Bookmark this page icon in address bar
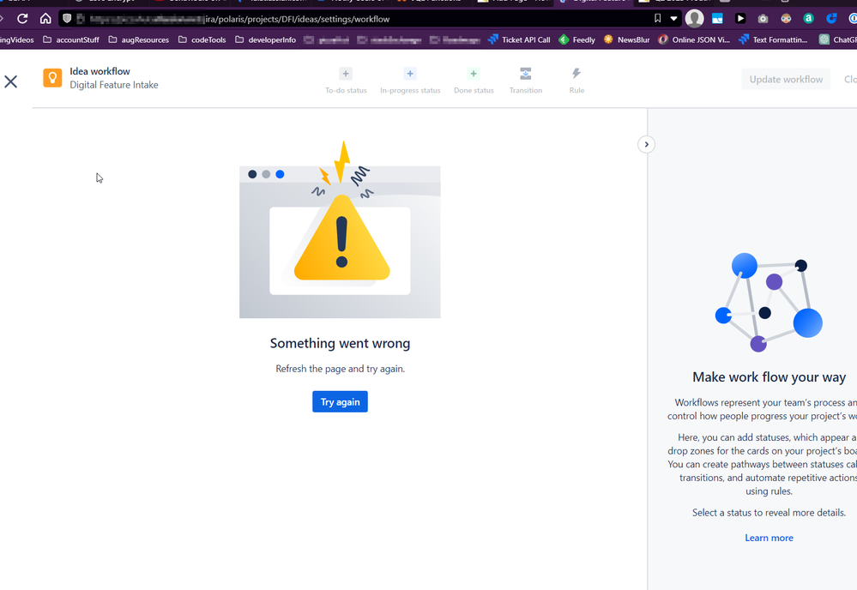The image size is (857, 590). pyautogui.click(x=657, y=19)
